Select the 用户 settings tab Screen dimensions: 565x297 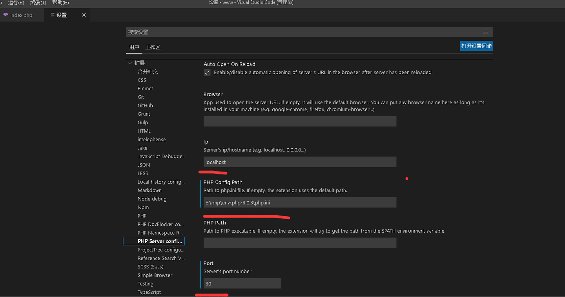[x=134, y=47]
